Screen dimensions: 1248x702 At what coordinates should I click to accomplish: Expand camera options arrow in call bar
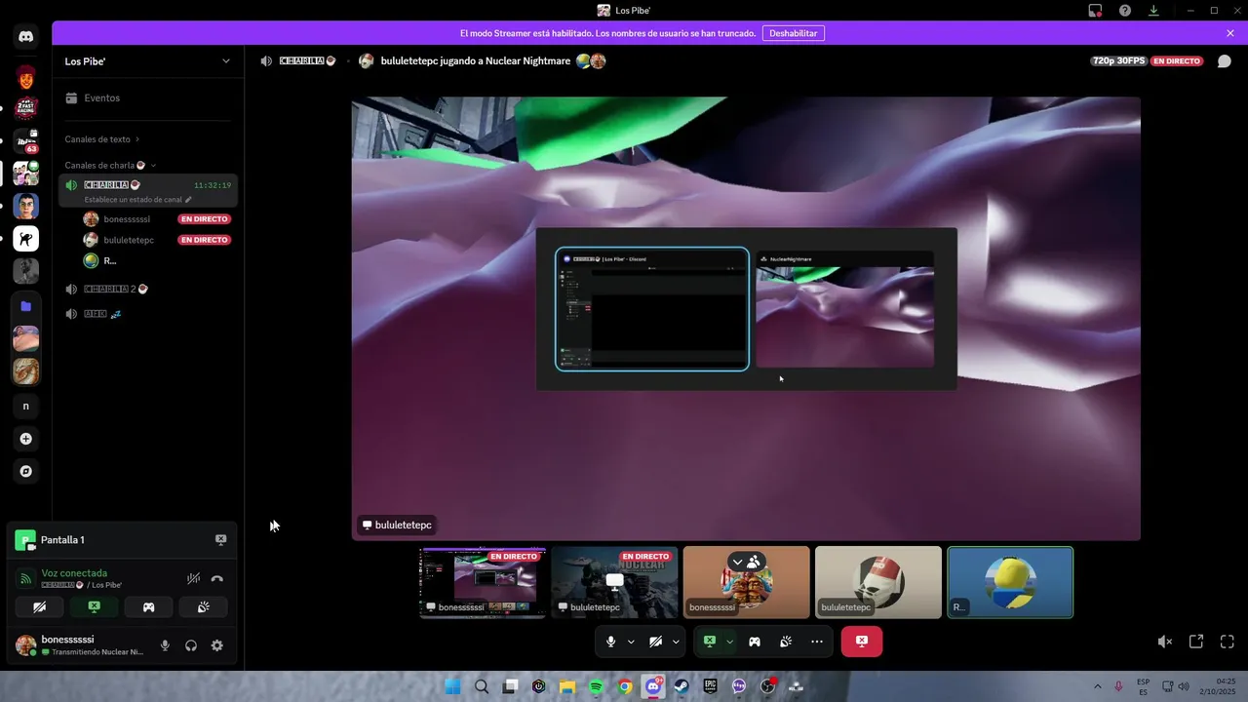point(676,642)
